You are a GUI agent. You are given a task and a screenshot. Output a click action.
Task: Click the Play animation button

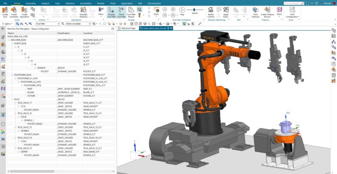pos(182,11)
